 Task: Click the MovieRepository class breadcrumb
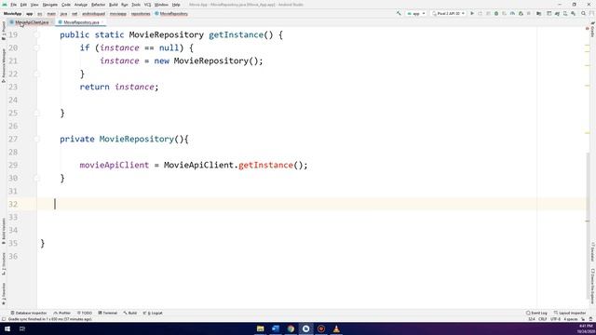tap(171, 14)
